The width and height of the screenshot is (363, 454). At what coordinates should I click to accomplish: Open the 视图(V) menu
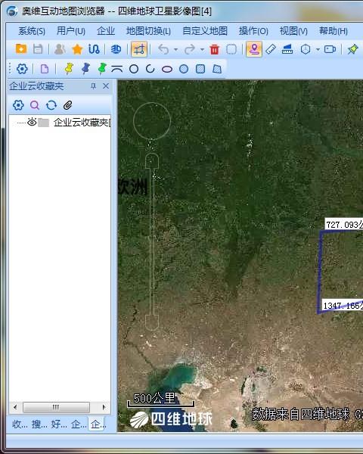pos(293,31)
